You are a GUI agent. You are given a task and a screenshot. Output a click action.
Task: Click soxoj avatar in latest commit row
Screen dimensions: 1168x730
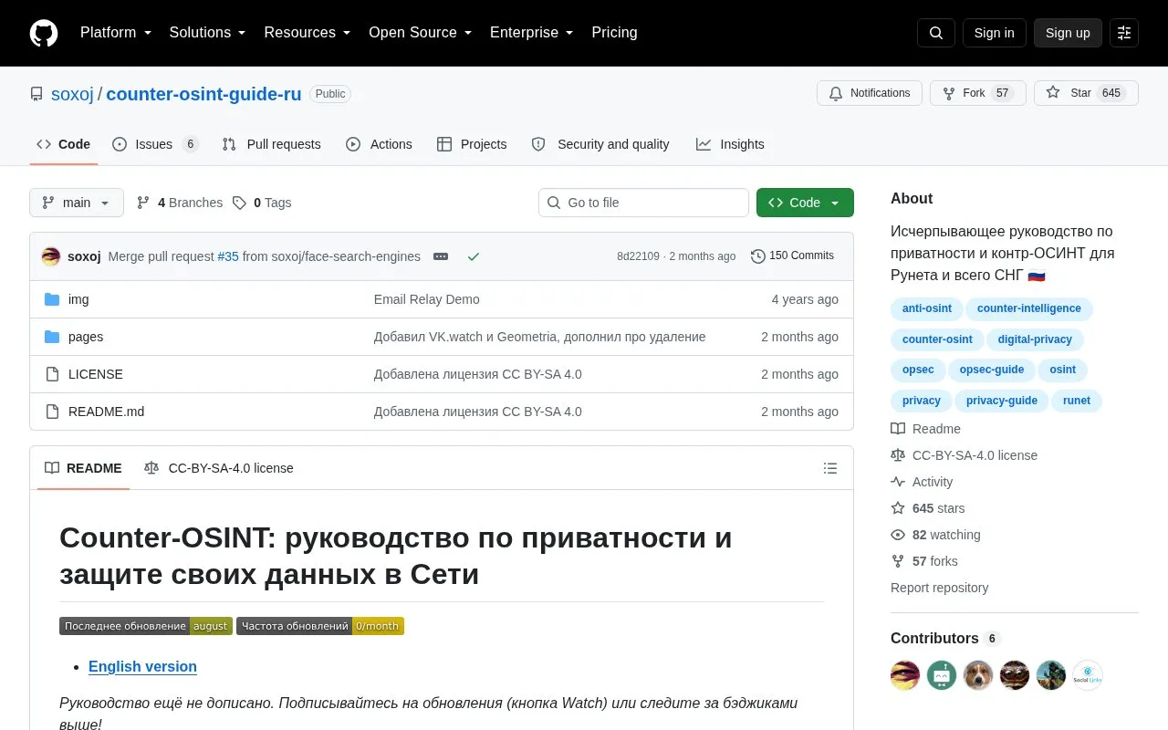click(x=51, y=256)
